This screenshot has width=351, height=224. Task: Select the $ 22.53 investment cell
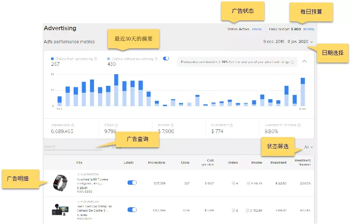point(281,183)
